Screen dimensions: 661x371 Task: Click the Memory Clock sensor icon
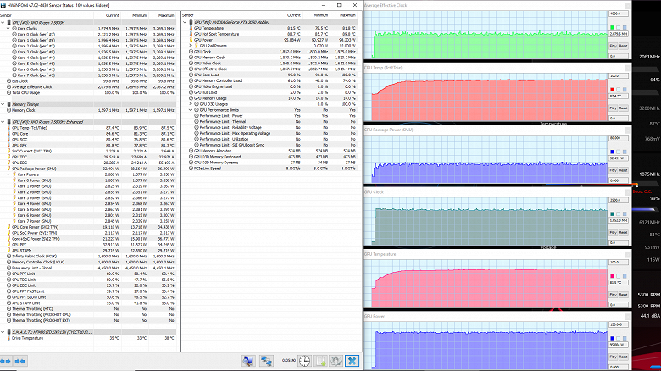pos(8,110)
